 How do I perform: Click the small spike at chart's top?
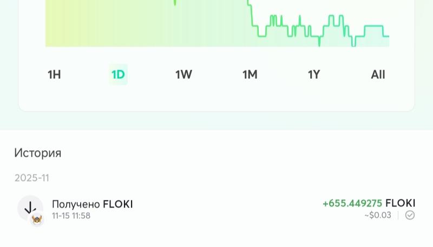pyautogui.click(x=175, y=3)
